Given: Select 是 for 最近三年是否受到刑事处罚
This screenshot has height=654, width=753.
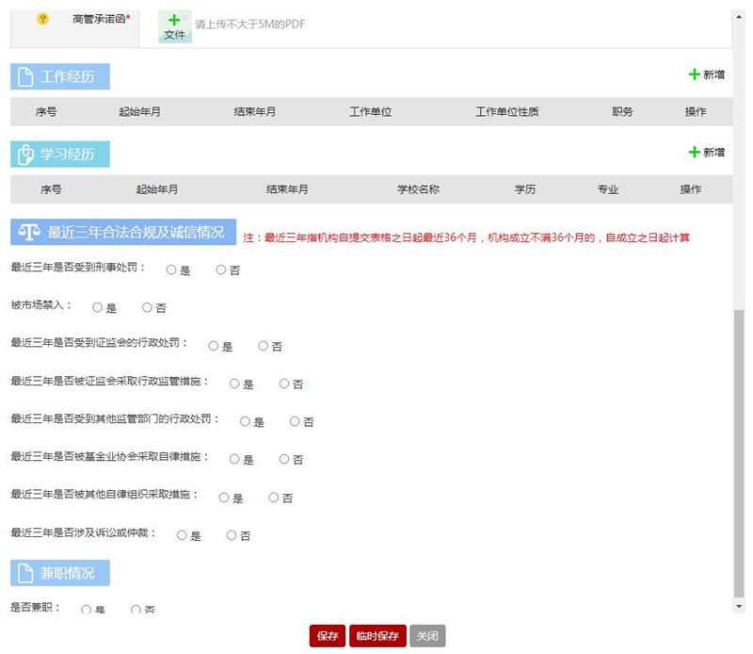Looking at the screenshot, I should (x=171, y=270).
